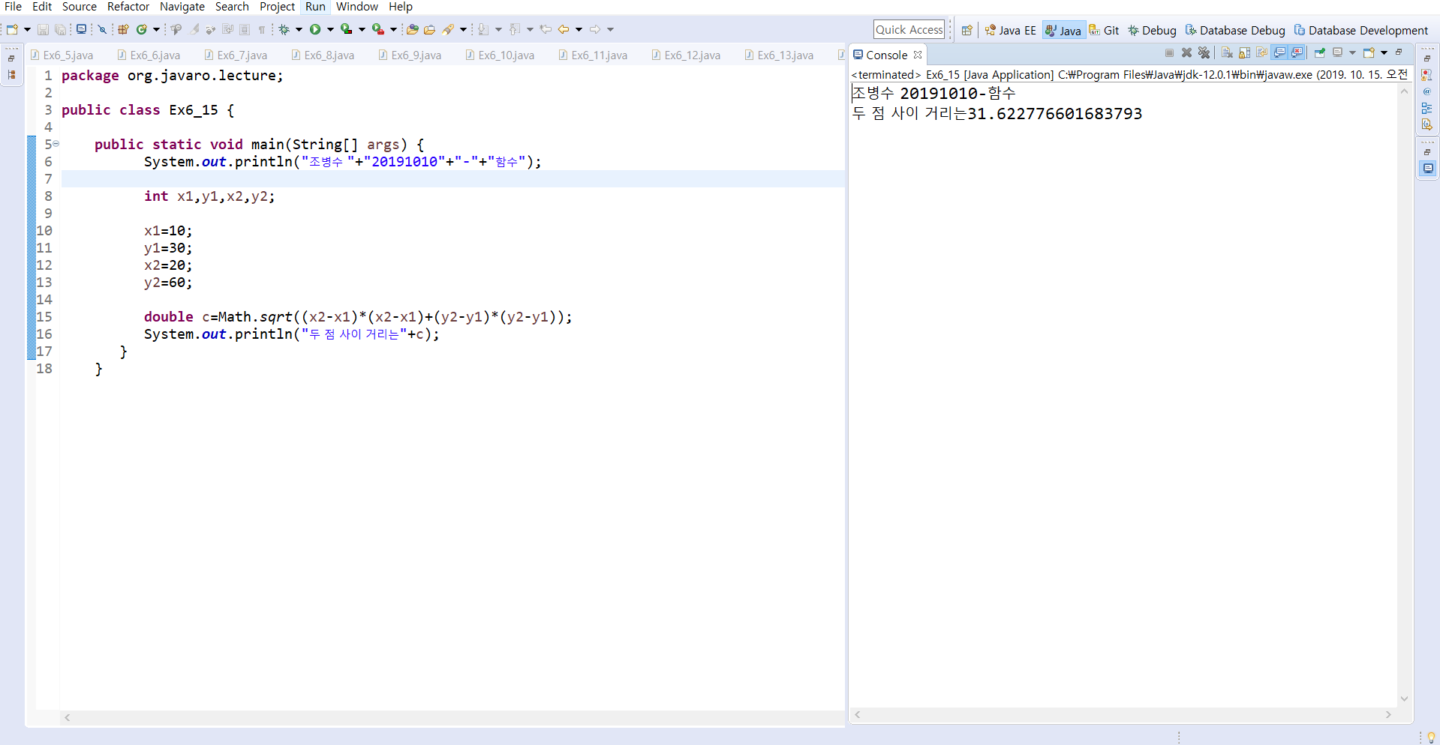Click the Open Perspective icon

coord(967,30)
